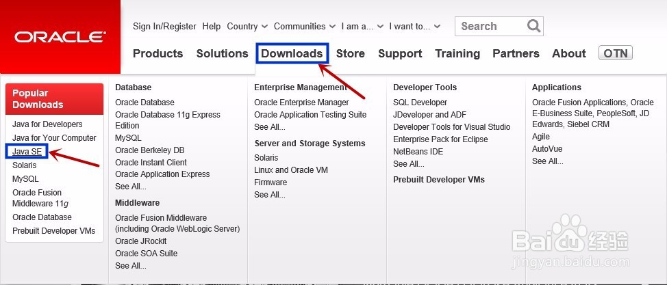Screen dimensions: 667x285
Task: Open the AutoVue link
Action: pos(547,149)
